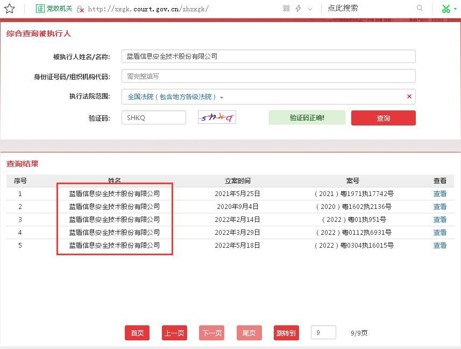The height and width of the screenshot is (349, 461).
Task: Select case number (2022)粤0304执16015号
Action: pos(354,246)
